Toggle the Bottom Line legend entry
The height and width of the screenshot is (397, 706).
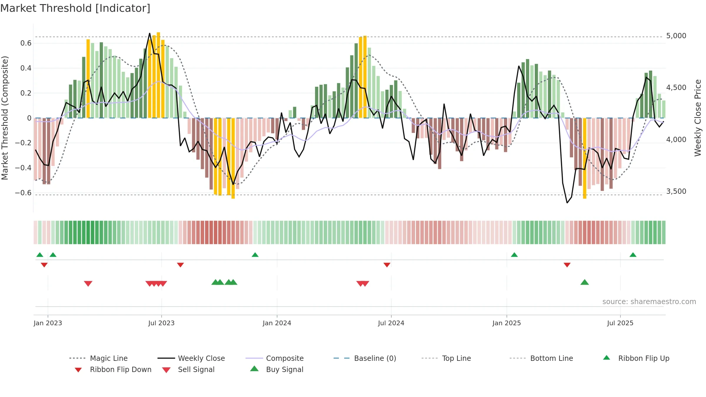(x=541, y=358)
